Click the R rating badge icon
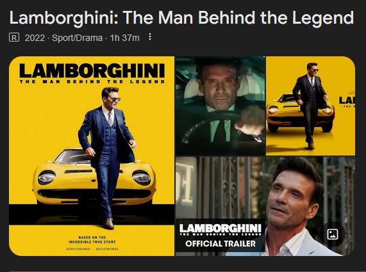Image resolution: width=366 pixels, height=272 pixels. [x=14, y=37]
